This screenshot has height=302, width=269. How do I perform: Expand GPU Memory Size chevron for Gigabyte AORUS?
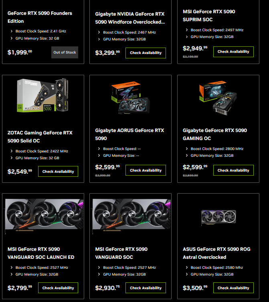click(x=99, y=156)
